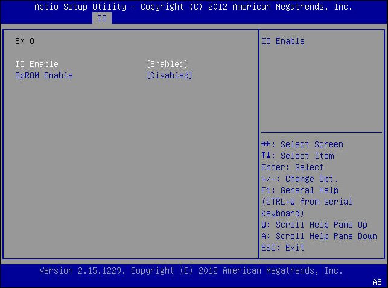This screenshot has width=388, height=288.
Task: Select the IO tab
Action: [x=102, y=18]
